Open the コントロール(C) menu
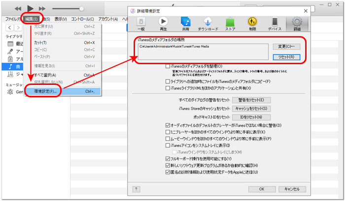 coord(82,19)
